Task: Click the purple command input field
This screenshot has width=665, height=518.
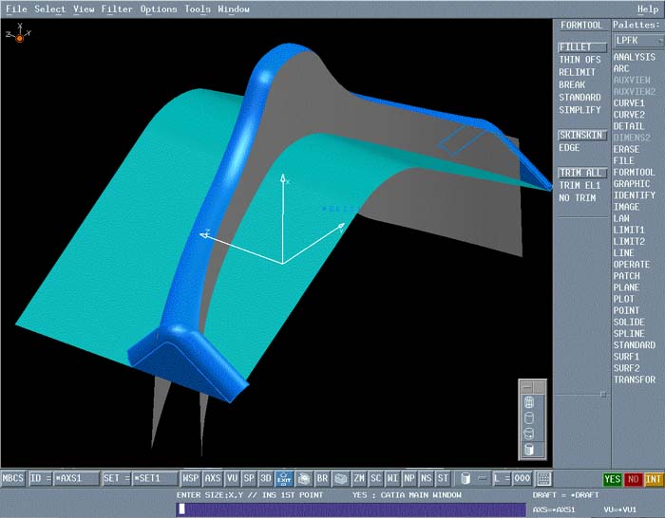Action: click(x=351, y=509)
